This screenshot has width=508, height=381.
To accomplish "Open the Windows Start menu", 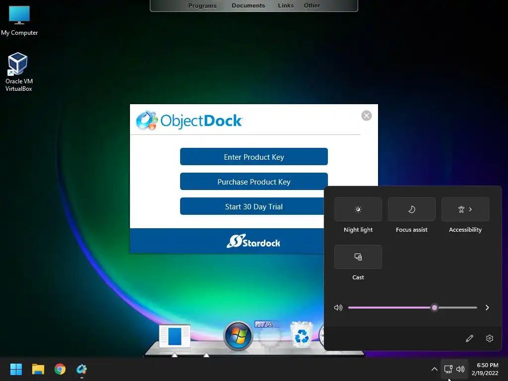I will pos(16,369).
